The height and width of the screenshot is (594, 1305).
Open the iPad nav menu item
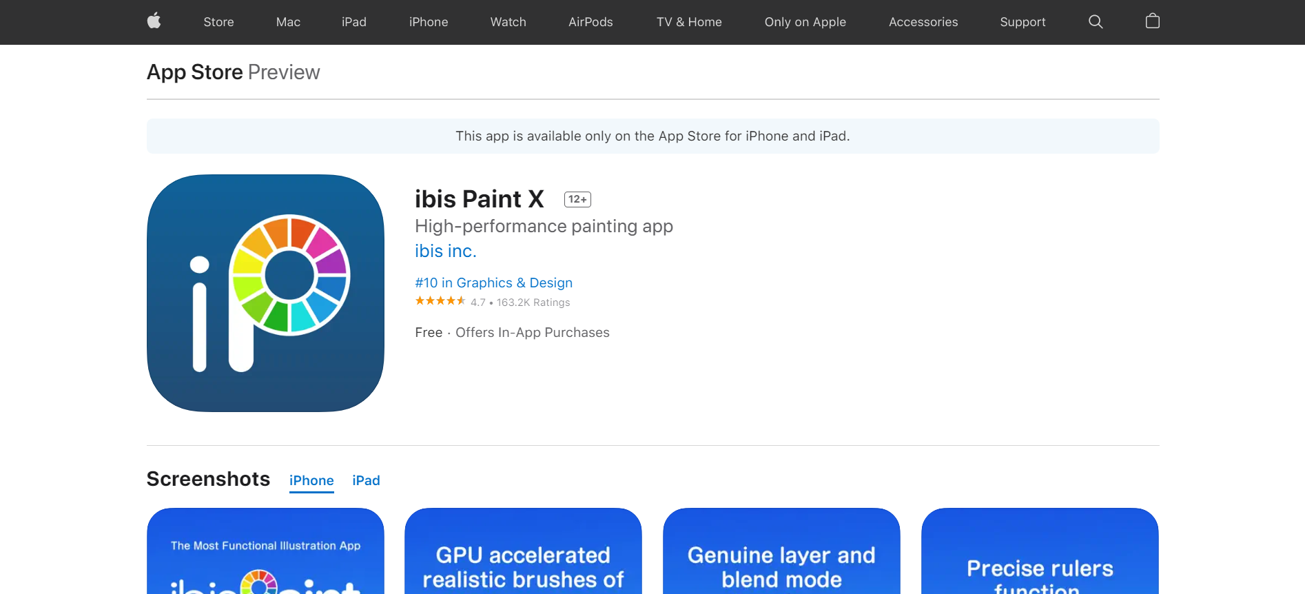pyautogui.click(x=354, y=22)
